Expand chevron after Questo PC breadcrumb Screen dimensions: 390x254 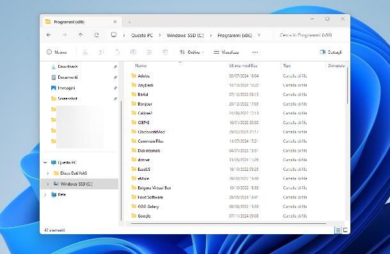[x=160, y=35]
